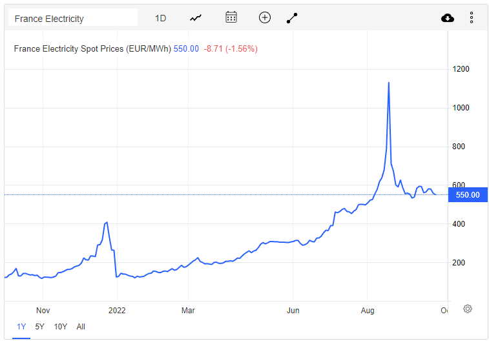Download chart data via cloud icon

tap(448, 18)
